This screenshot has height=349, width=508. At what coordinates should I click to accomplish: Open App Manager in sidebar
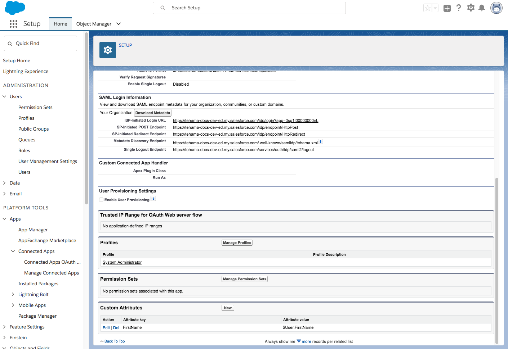point(33,230)
